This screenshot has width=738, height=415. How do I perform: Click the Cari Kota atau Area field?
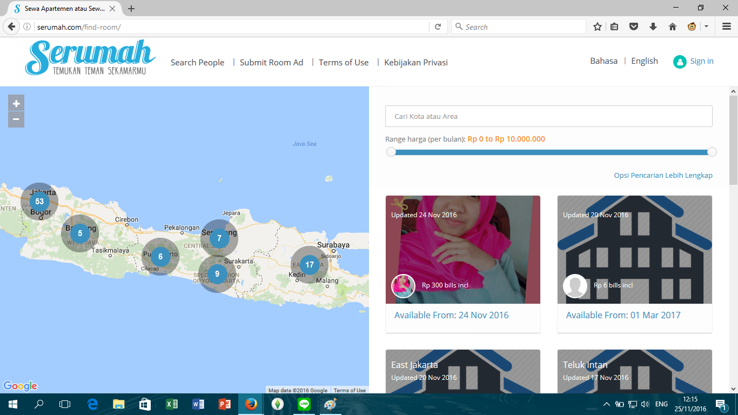pos(549,116)
